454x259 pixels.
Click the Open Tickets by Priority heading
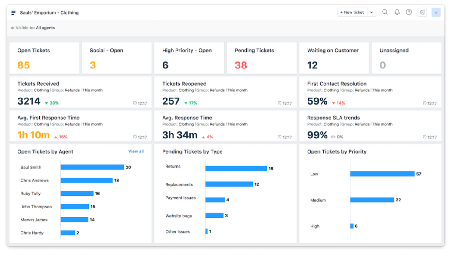pos(337,152)
